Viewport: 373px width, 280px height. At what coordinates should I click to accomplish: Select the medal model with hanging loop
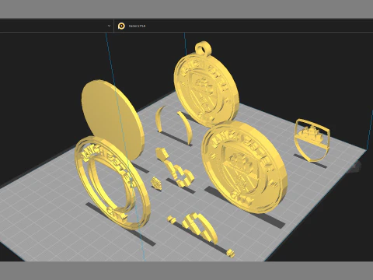click(x=206, y=84)
